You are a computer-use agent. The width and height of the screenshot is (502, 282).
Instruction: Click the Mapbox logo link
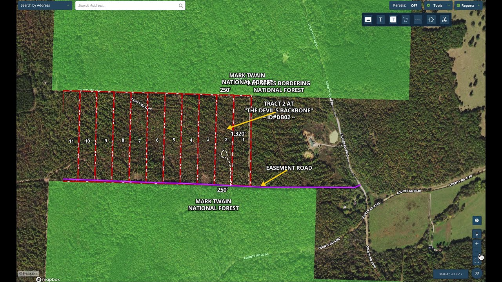click(48, 279)
